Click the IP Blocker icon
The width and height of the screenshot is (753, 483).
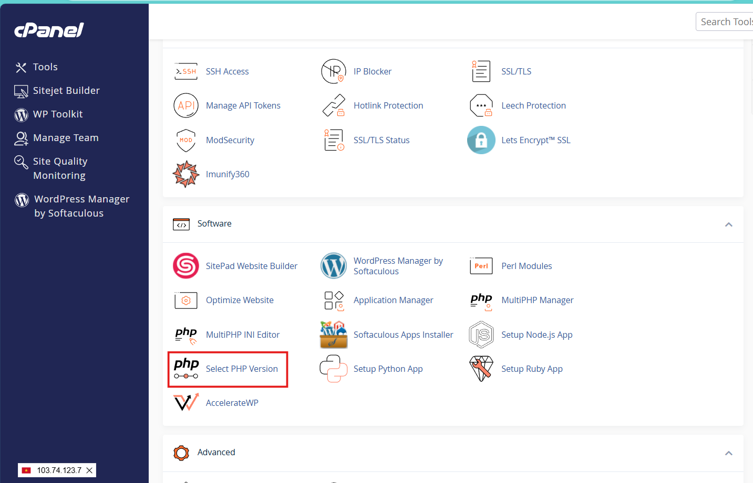[334, 71]
